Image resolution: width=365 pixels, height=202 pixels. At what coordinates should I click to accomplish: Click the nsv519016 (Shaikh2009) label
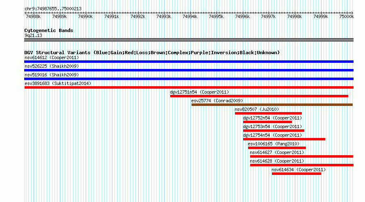click(x=52, y=75)
